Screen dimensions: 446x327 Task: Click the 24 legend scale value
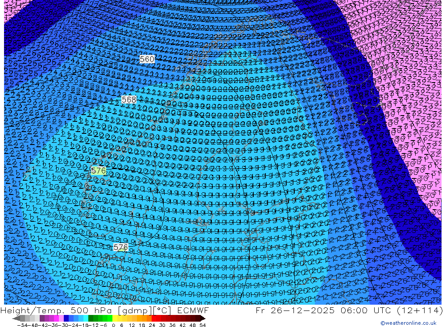[152, 325]
